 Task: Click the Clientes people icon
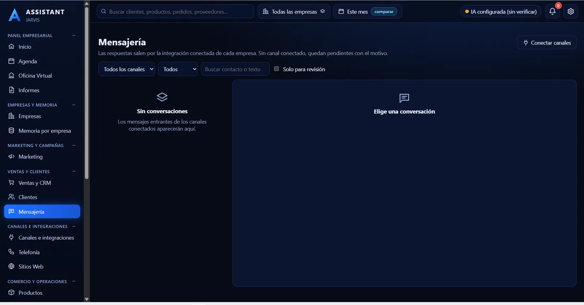pyautogui.click(x=11, y=197)
